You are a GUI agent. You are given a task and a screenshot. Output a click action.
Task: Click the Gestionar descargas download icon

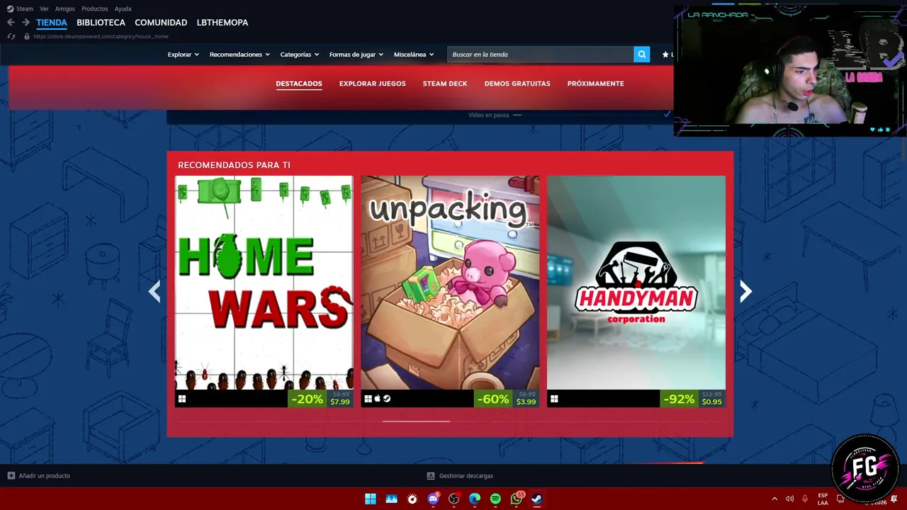pyautogui.click(x=431, y=476)
